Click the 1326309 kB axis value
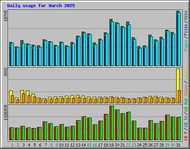This screenshot has width=190, height=149. click(6, 113)
